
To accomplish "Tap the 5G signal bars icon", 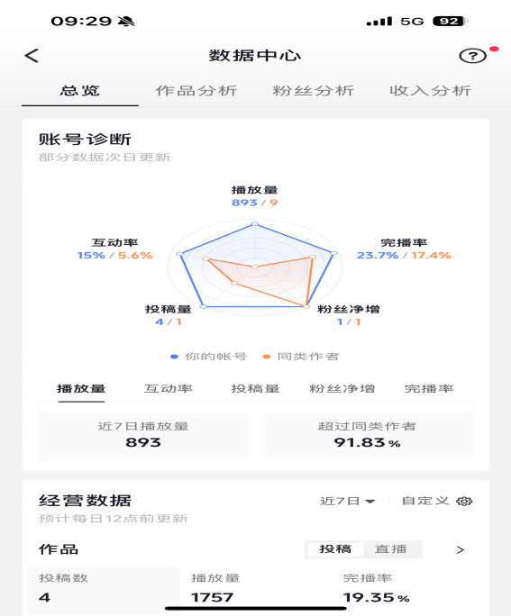I will (379, 22).
